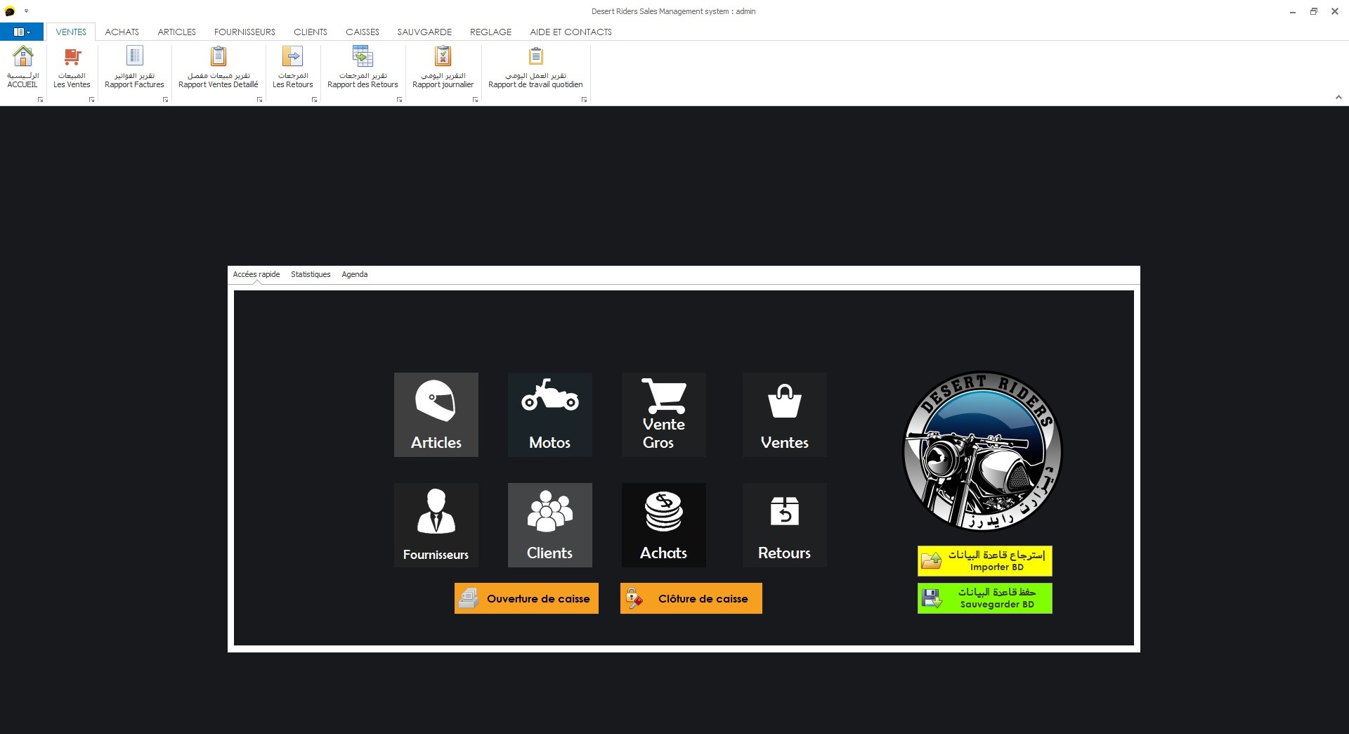Select the Statistiques panel tab

pos(311,274)
